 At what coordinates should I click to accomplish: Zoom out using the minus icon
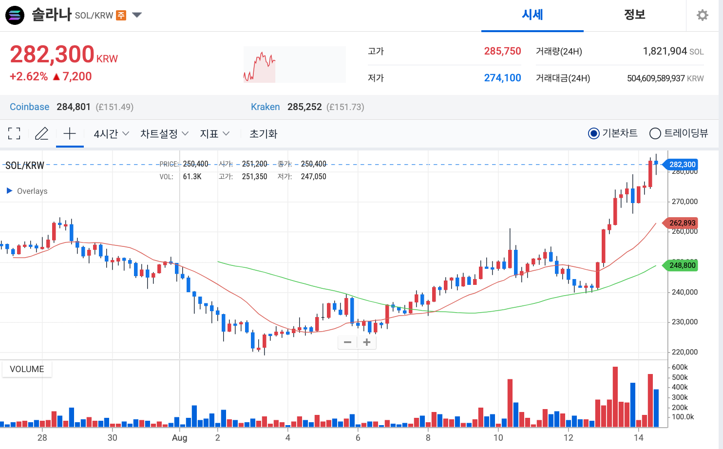347,342
